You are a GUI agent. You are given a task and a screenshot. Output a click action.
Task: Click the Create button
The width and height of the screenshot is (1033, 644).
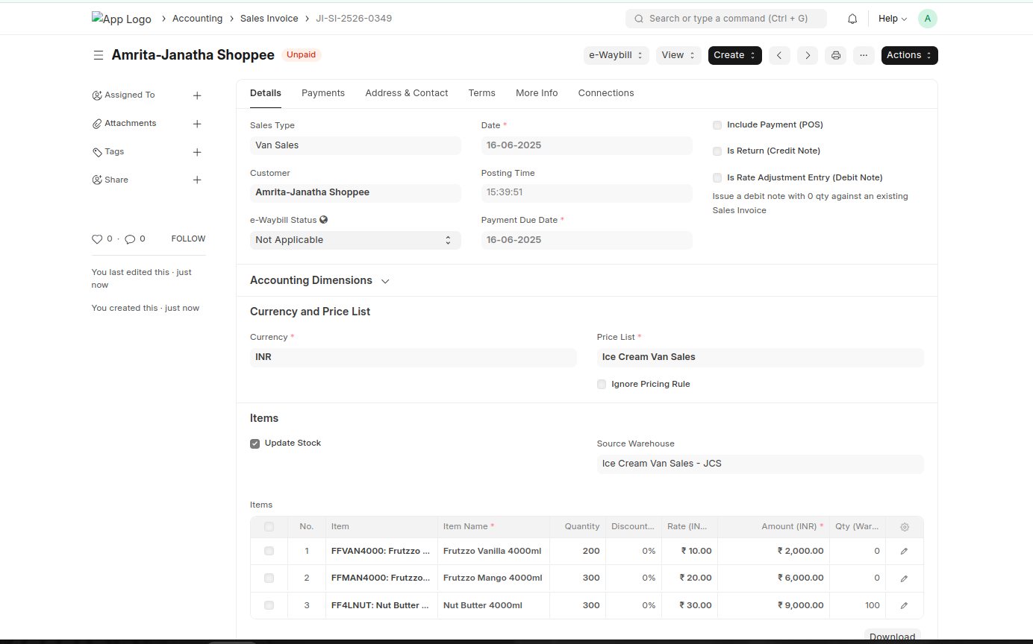pyautogui.click(x=734, y=55)
